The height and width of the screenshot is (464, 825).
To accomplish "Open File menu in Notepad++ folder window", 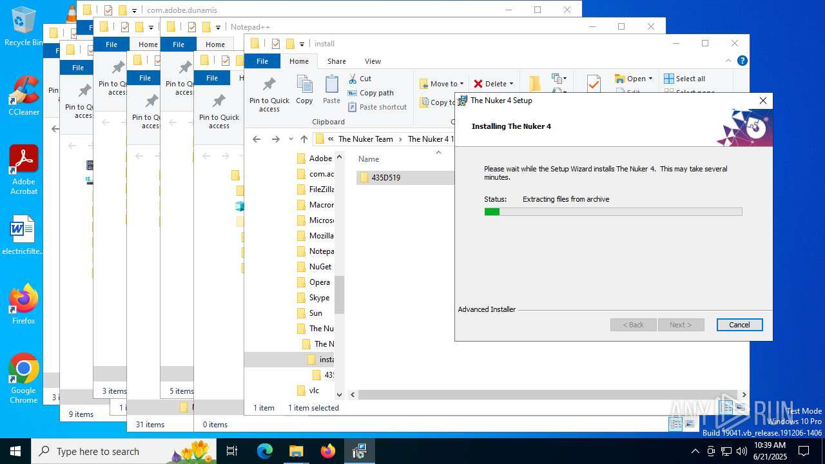I will tap(179, 44).
